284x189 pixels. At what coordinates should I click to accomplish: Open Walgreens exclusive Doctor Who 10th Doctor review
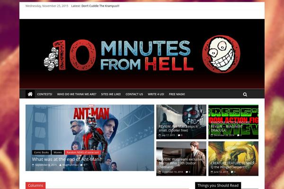click(180, 163)
